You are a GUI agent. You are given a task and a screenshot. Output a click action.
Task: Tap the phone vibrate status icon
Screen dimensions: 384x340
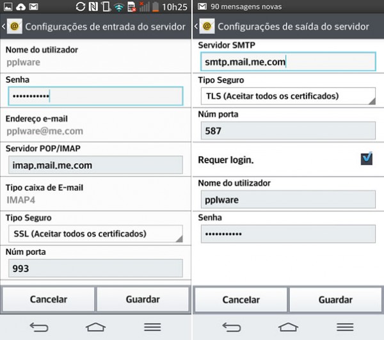[x=106, y=6]
